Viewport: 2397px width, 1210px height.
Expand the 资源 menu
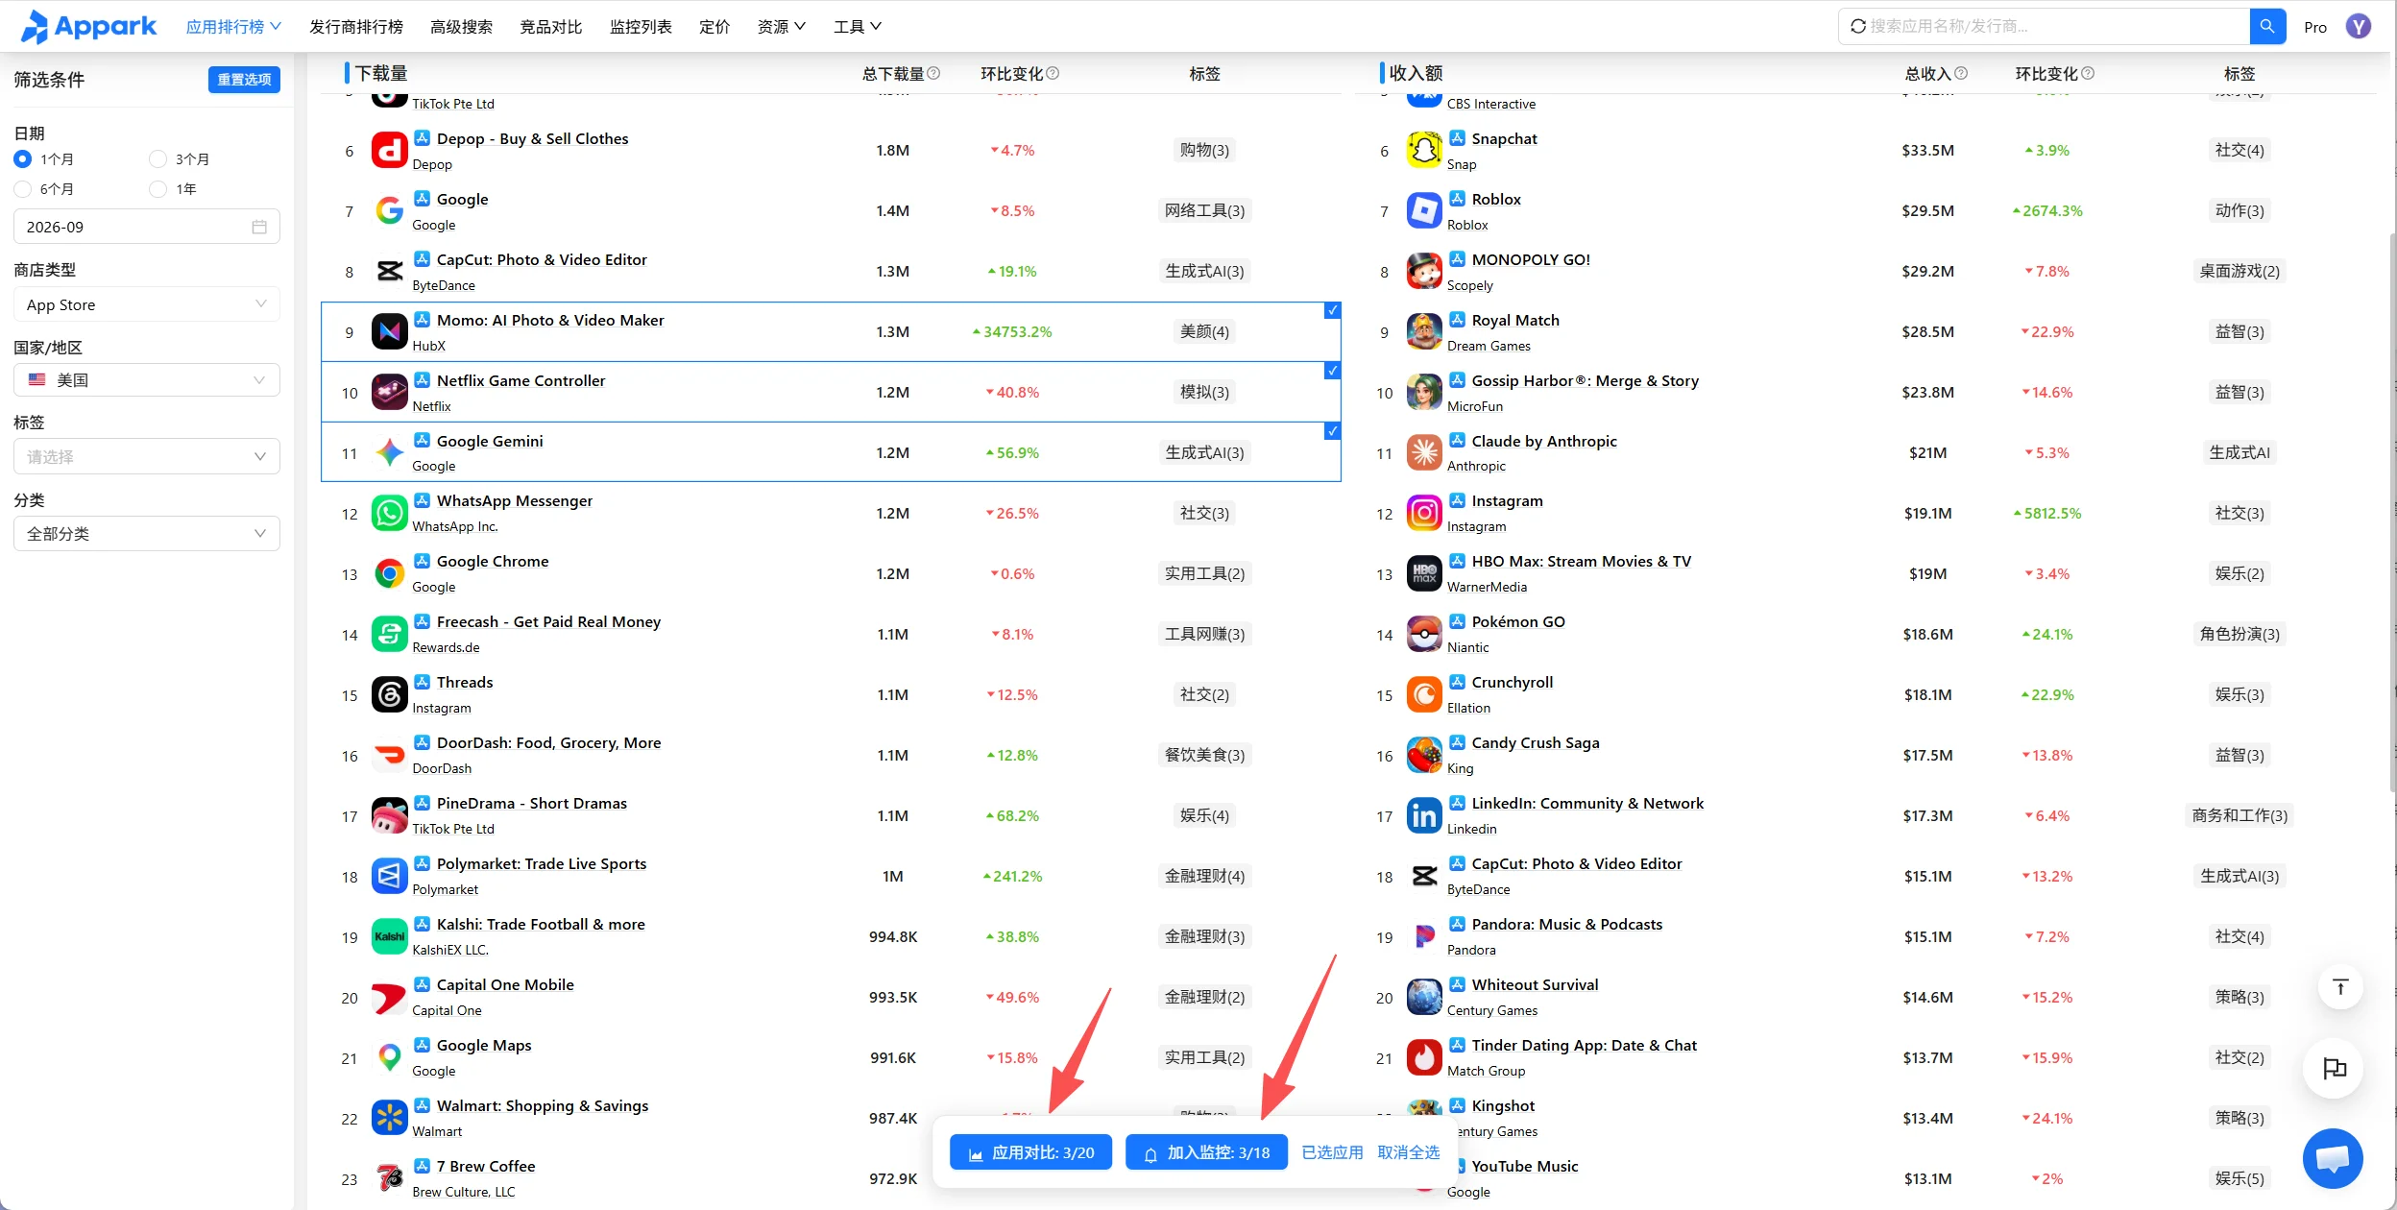pyautogui.click(x=782, y=26)
